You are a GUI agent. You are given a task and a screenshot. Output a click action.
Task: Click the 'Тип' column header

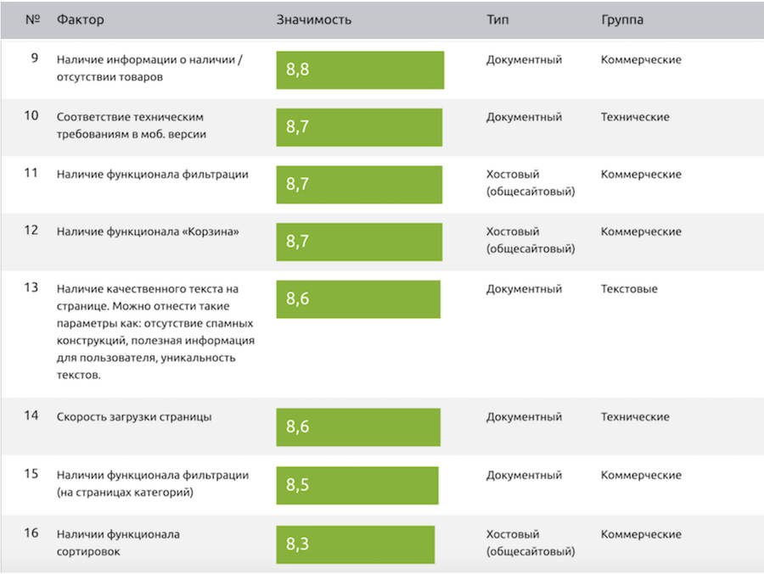[497, 20]
